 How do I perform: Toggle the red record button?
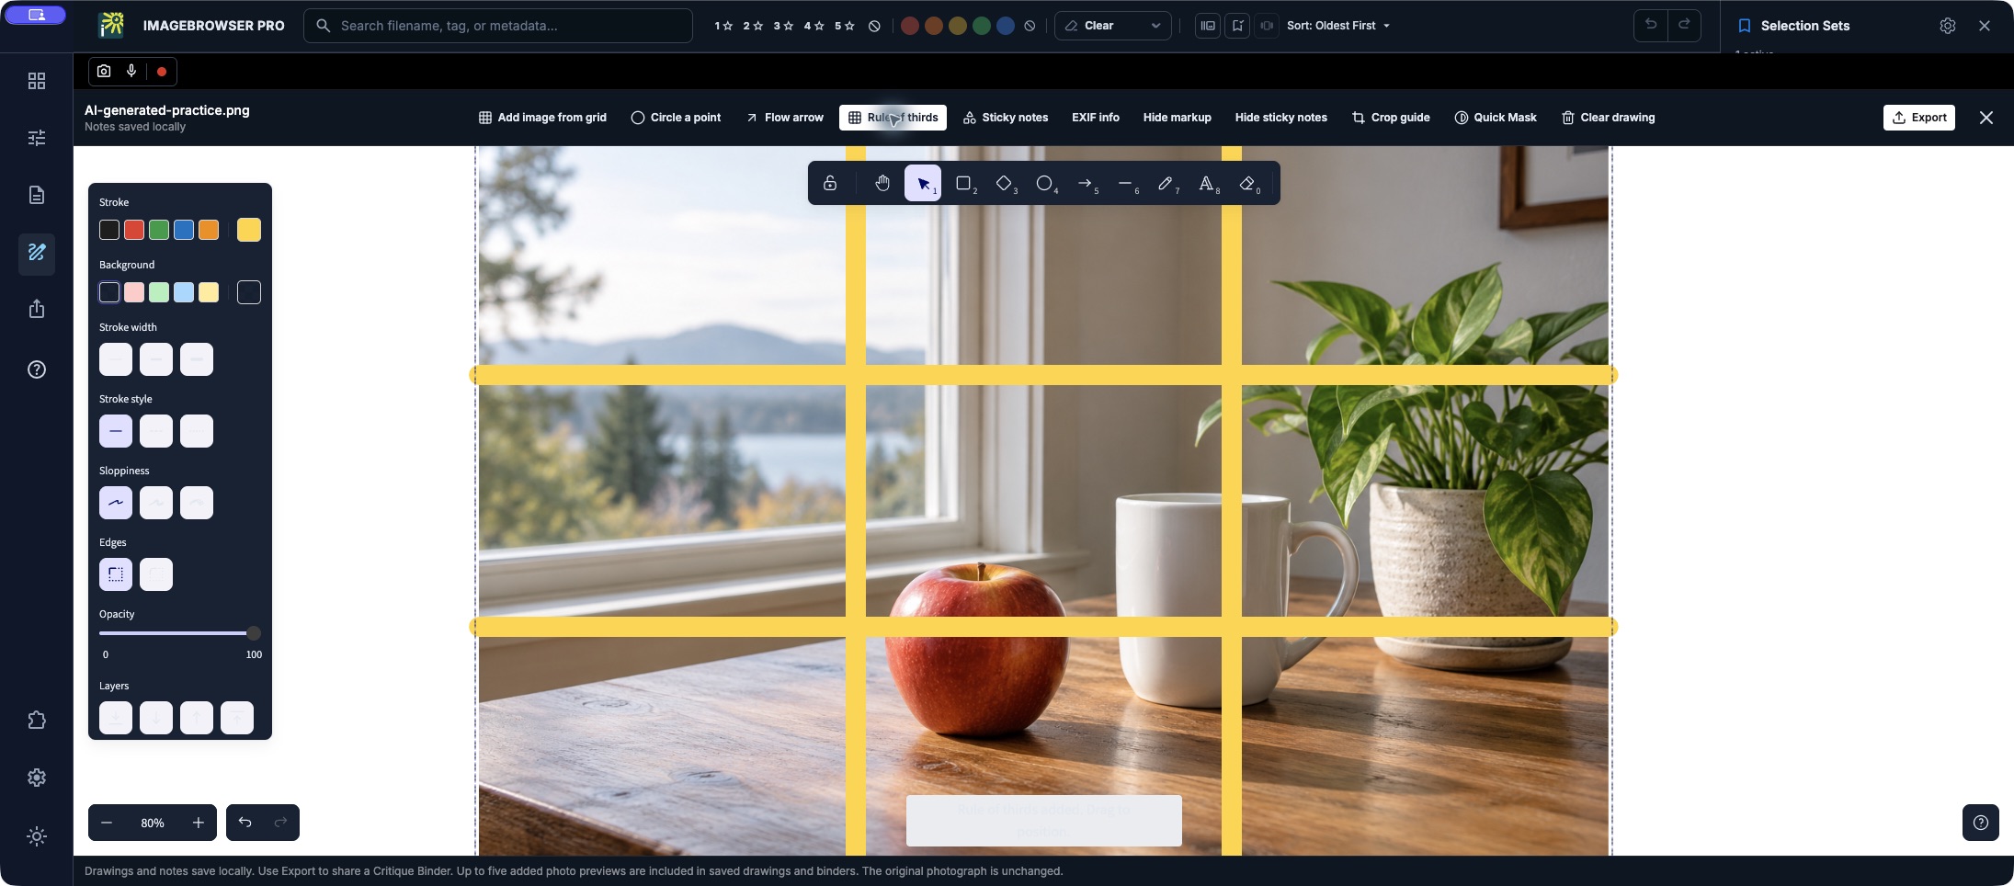[x=162, y=71]
